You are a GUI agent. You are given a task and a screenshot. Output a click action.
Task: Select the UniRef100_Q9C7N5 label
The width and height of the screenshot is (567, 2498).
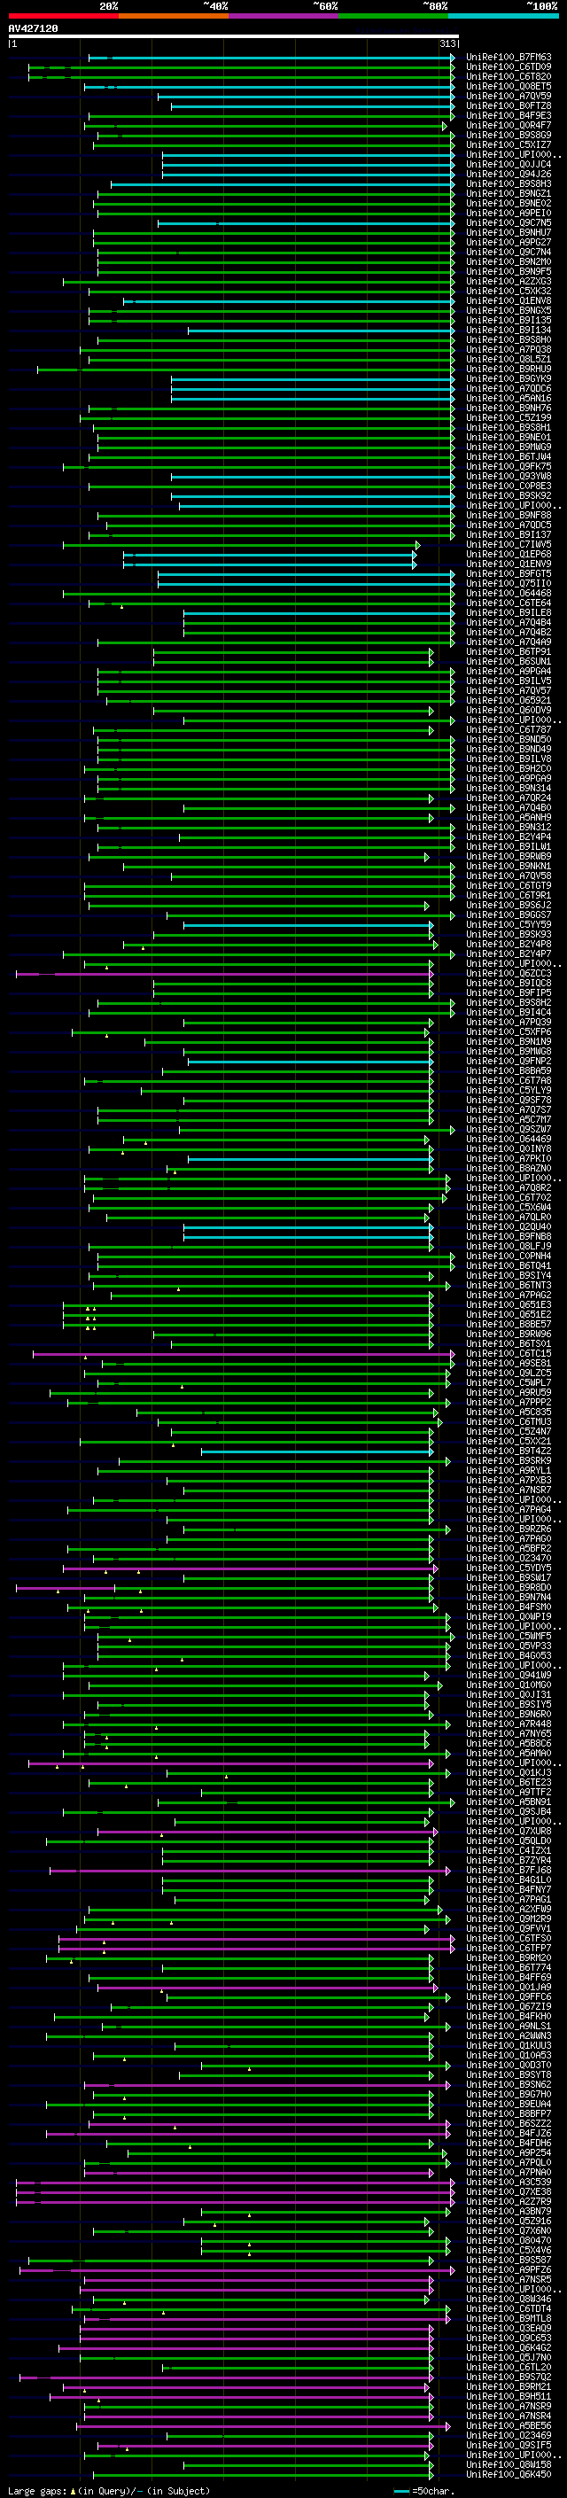[x=509, y=223]
